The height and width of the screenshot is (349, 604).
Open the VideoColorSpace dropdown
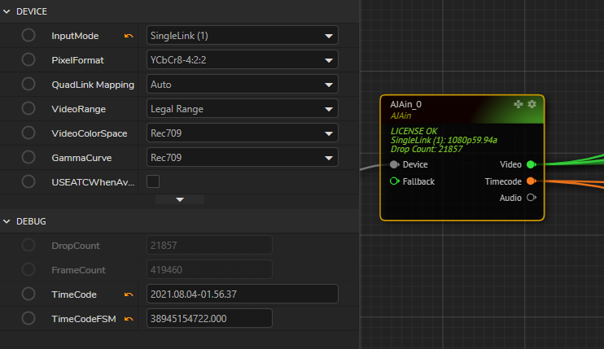click(x=242, y=133)
